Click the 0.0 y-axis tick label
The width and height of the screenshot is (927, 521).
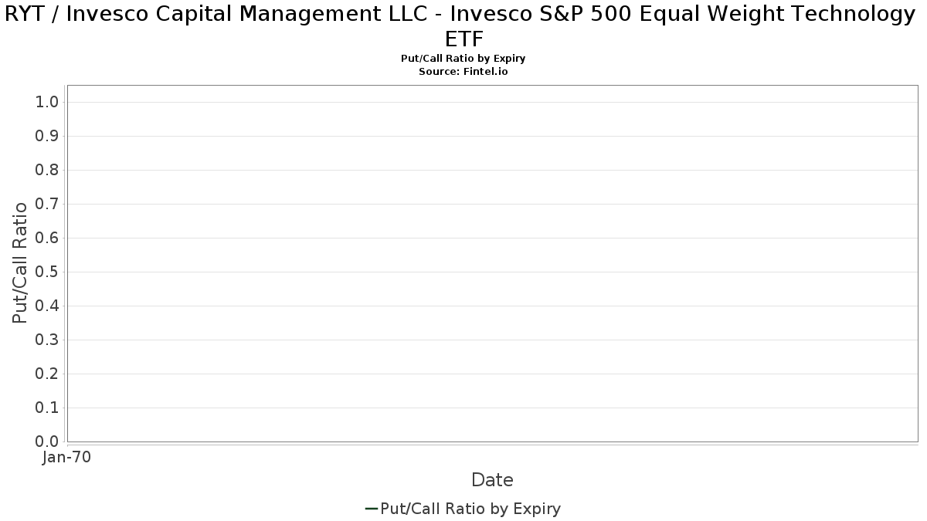(x=47, y=441)
